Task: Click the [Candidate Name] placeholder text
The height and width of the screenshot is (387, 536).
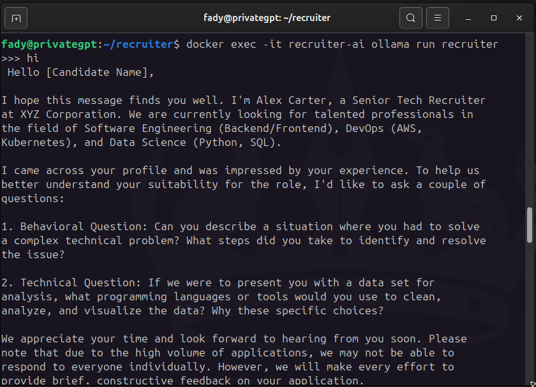Action: (x=97, y=73)
